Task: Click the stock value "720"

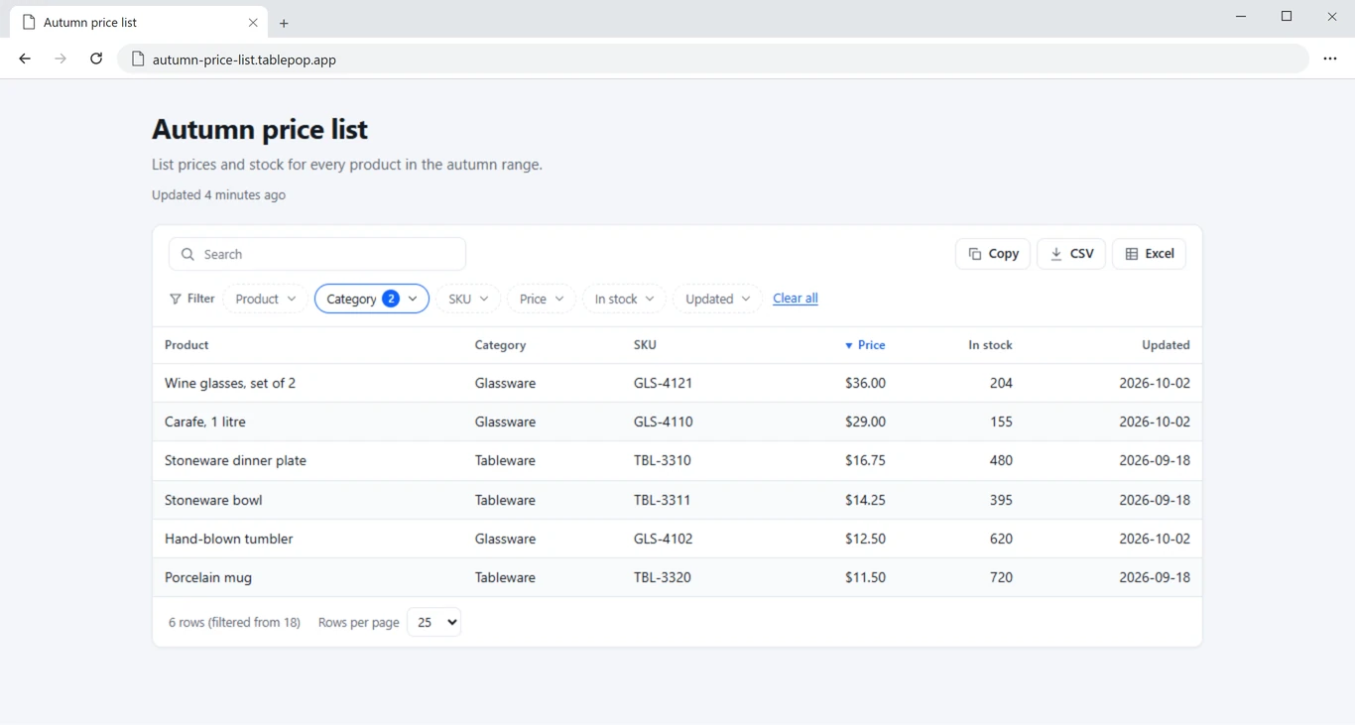Action: pyautogui.click(x=1001, y=577)
